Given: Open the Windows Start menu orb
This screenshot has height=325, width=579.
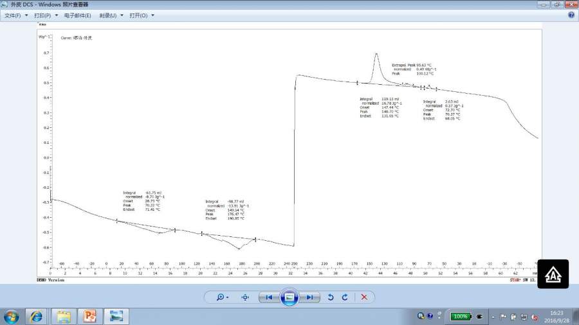Looking at the screenshot, I should coord(12,317).
